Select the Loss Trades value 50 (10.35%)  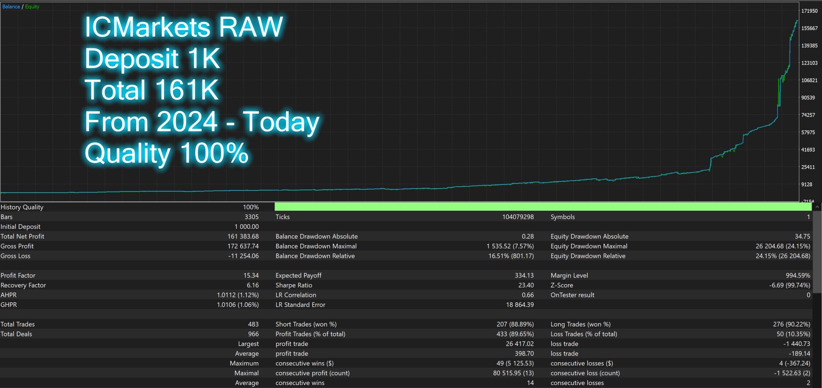tap(793, 334)
